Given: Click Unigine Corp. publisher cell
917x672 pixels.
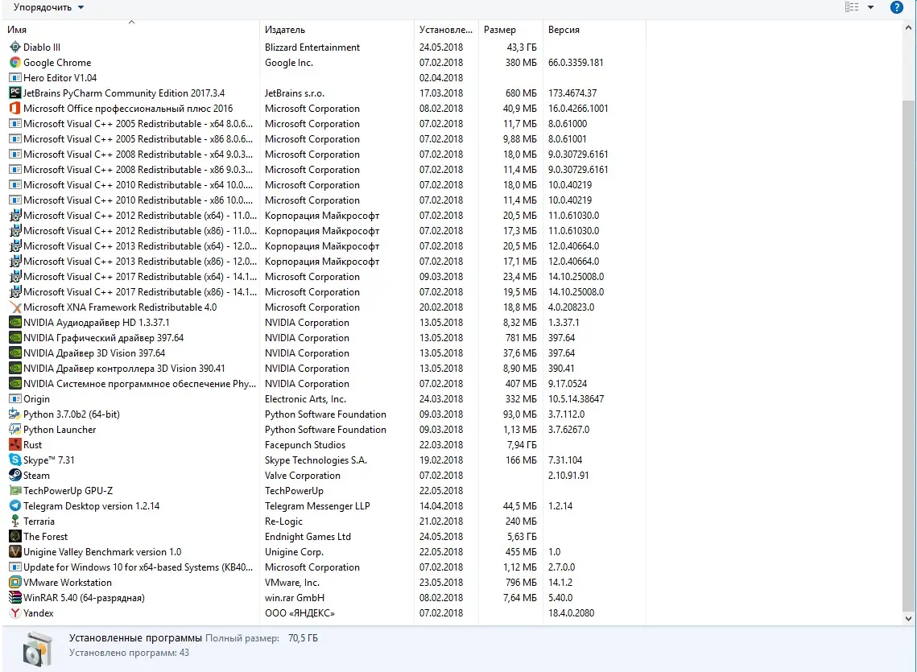Looking at the screenshot, I should click(x=294, y=551).
